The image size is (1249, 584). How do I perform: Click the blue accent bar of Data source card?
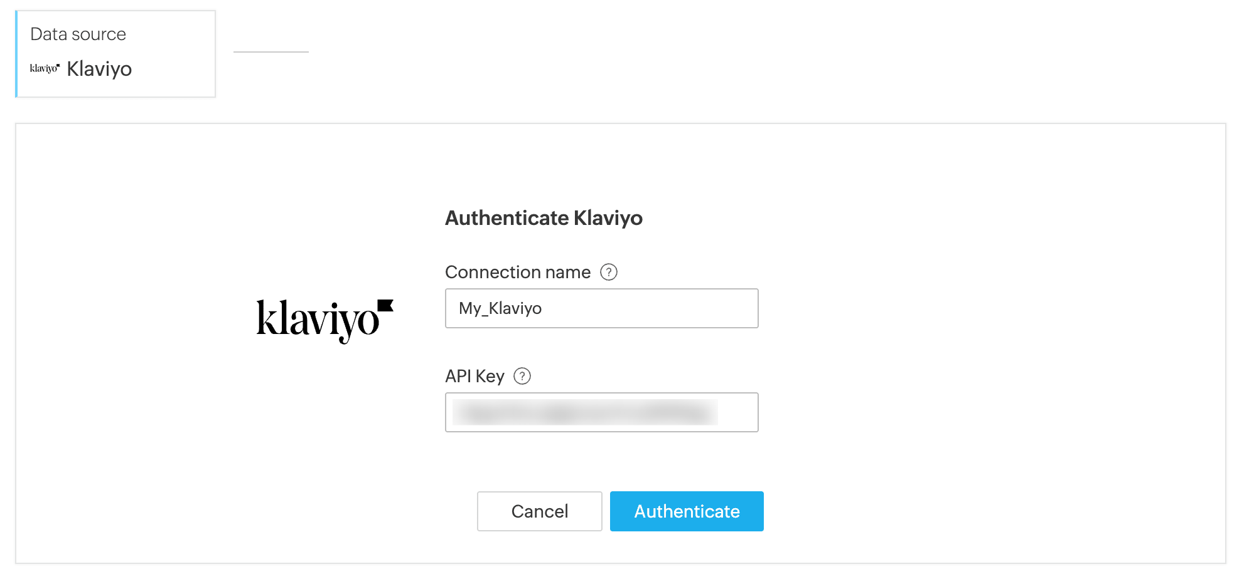tap(16, 53)
